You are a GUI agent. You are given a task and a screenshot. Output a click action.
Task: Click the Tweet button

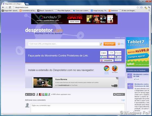point(103,57)
